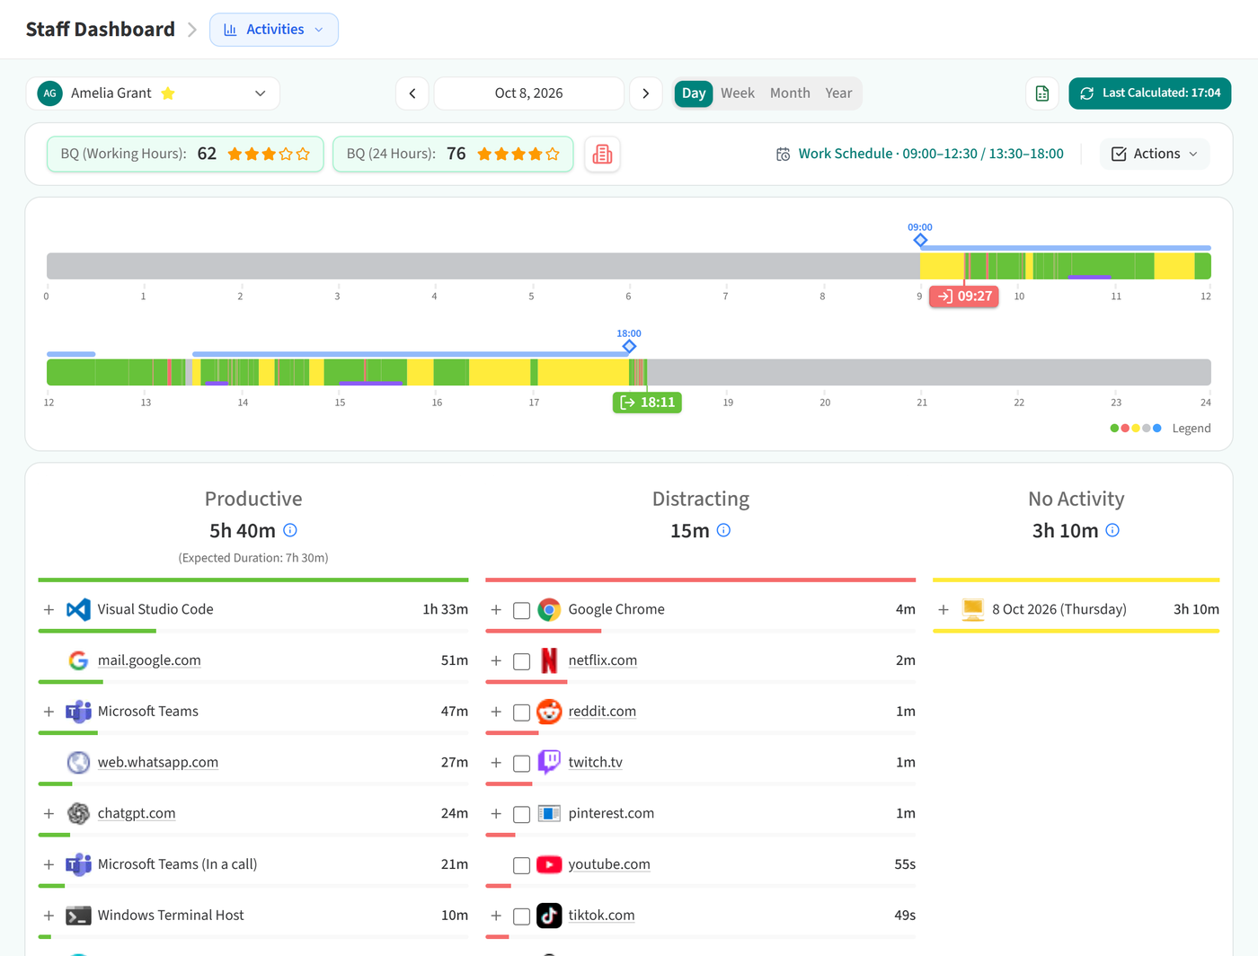Check the youtube.com checkbox
The height and width of the screenshot is (956, 1258).
pyautogui.click(x=521, y=866)
